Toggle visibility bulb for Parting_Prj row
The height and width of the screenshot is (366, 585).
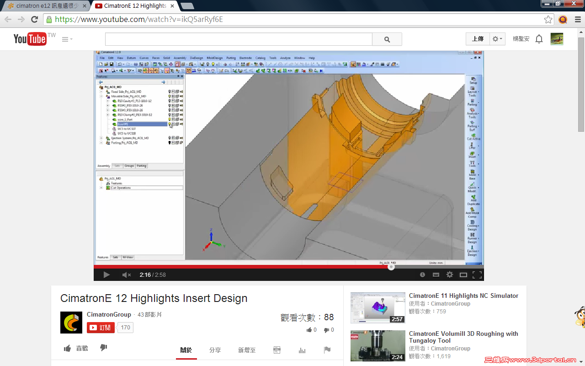coord(170,143)
